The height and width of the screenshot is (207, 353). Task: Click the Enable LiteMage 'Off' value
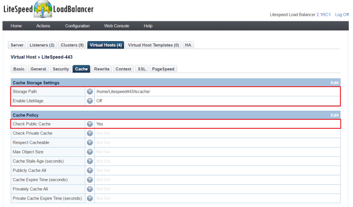(99, 101)
